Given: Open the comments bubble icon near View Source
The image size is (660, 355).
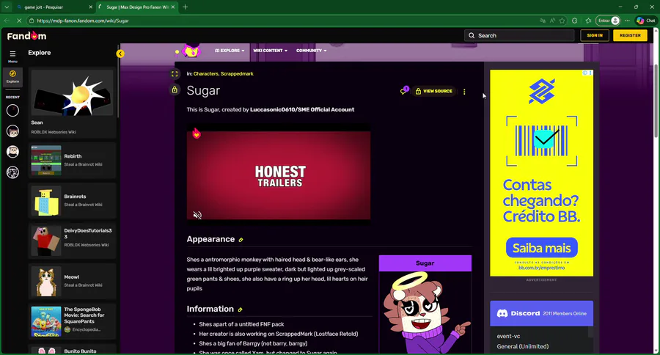Looking at the screenshot, I should click(403, 91).
